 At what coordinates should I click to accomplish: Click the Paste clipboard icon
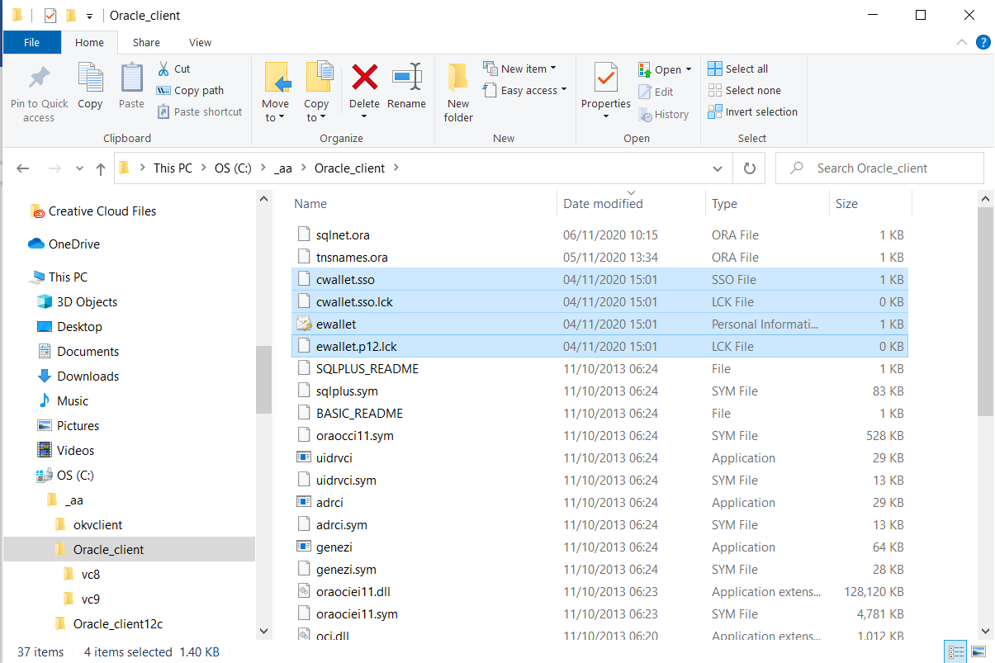(x=131, y=78)
